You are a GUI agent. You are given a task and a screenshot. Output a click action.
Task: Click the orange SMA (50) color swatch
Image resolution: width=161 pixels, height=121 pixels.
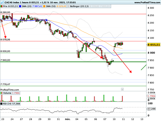point(44,6)
